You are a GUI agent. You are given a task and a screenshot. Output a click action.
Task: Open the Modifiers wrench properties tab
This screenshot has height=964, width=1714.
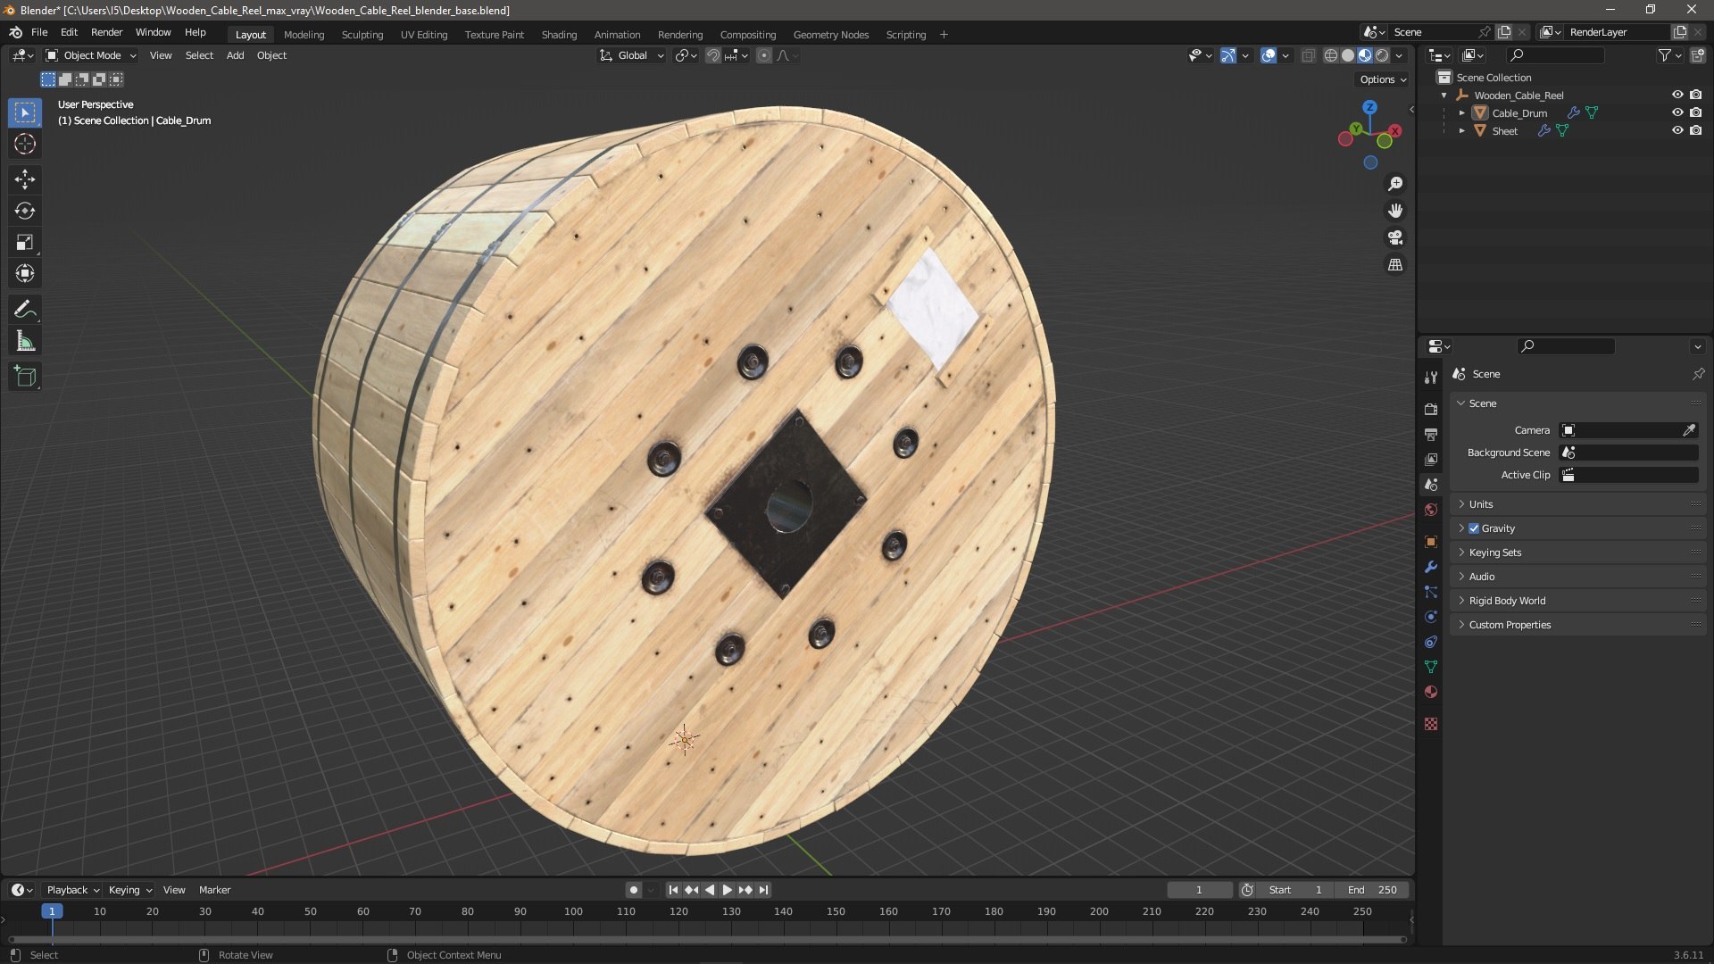[x=1431, y=567]
